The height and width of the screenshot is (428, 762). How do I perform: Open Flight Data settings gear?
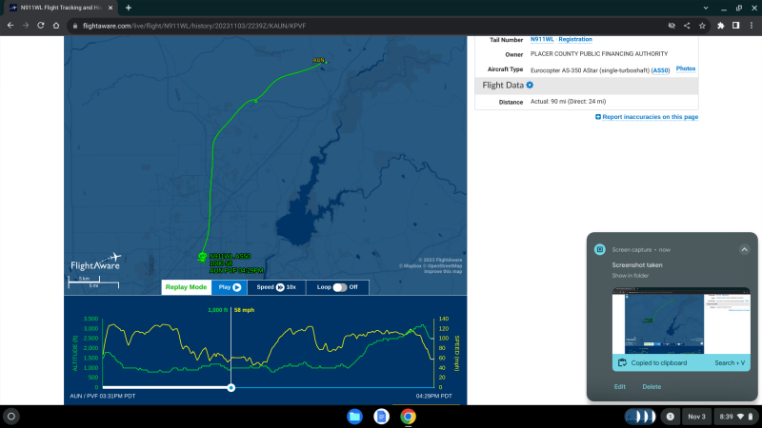(x=530, y=85)
